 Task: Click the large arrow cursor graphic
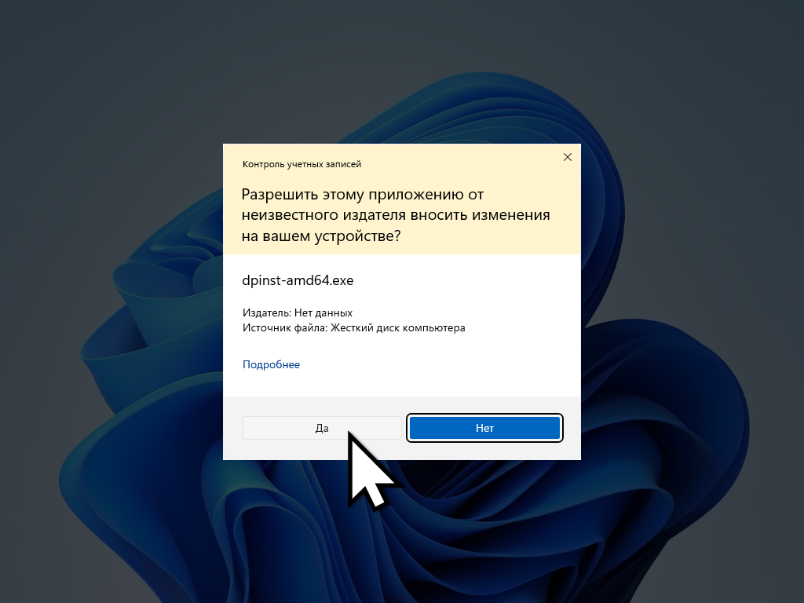(x=371, y=470)
